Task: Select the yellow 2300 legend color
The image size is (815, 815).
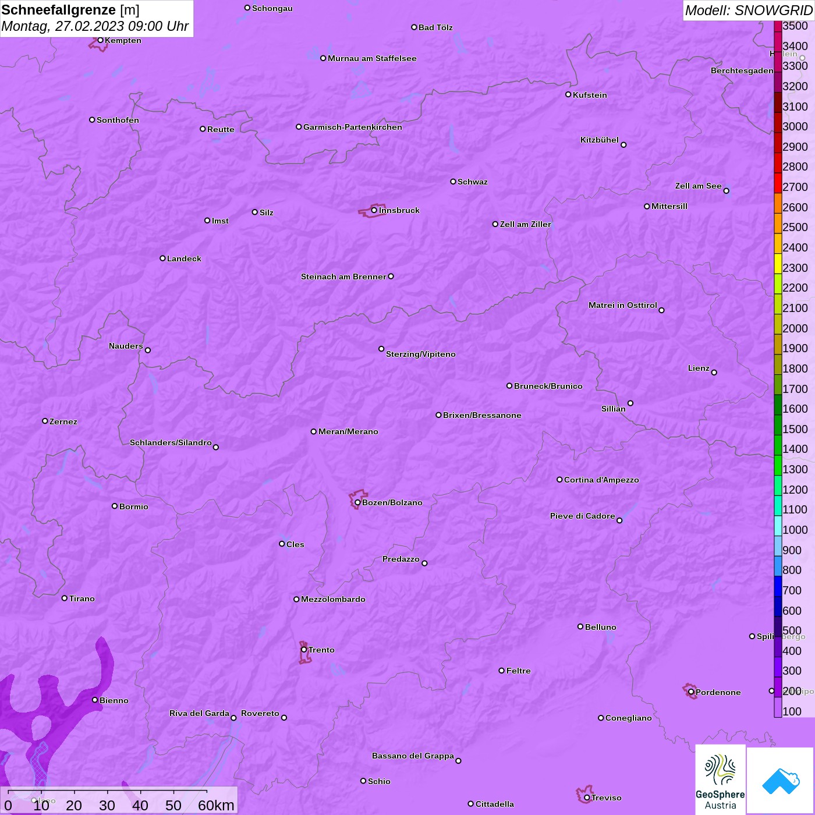Action: point(778,263)
